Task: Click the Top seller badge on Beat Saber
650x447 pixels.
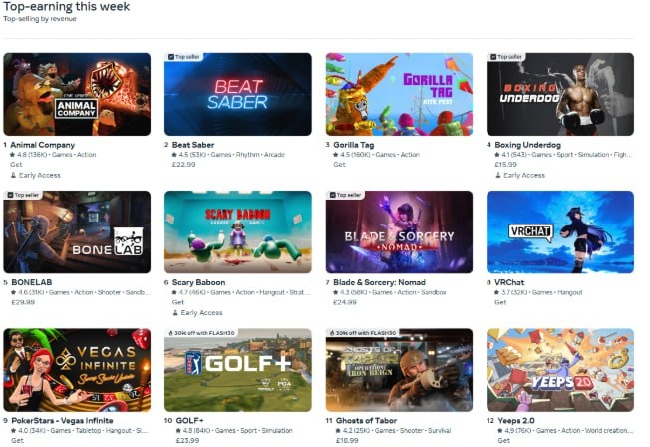Action: coord(183,57)
